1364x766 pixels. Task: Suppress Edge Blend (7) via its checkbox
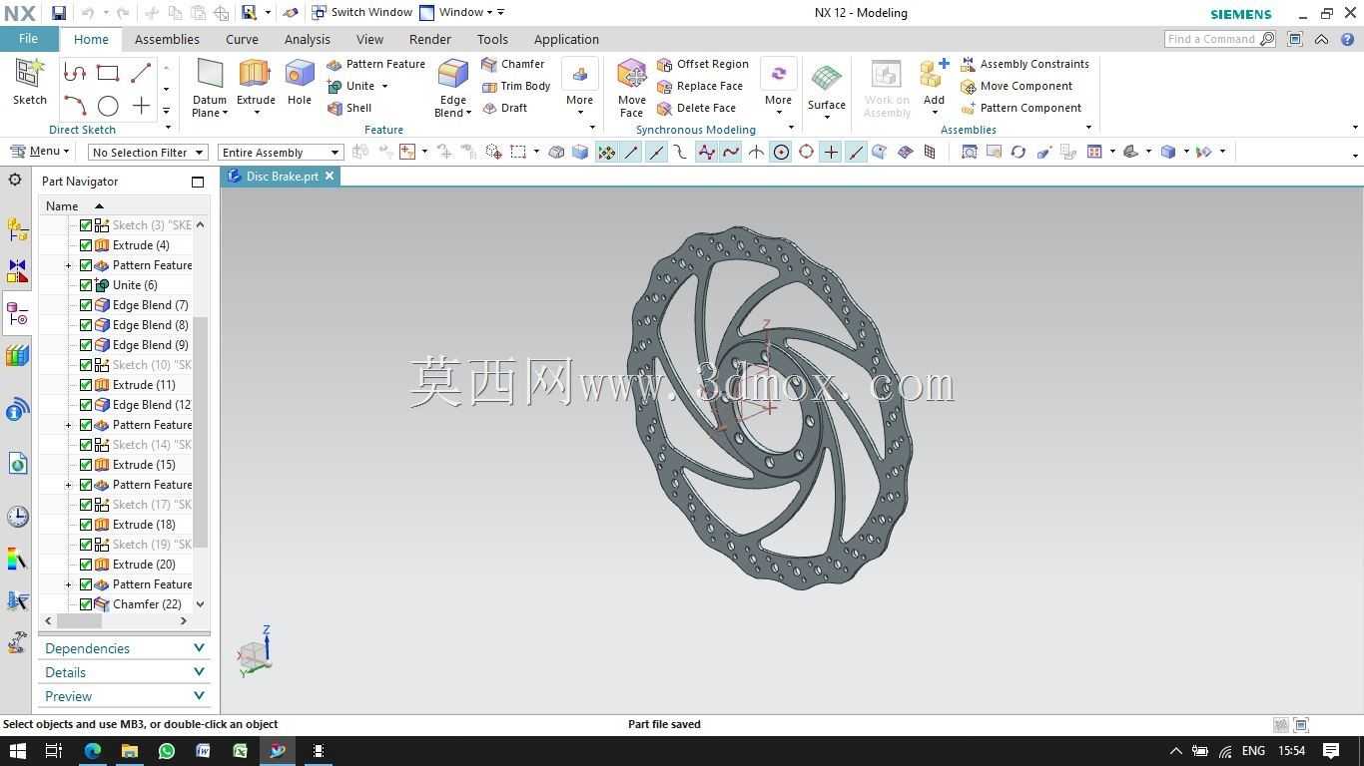(x=86, y=305)
